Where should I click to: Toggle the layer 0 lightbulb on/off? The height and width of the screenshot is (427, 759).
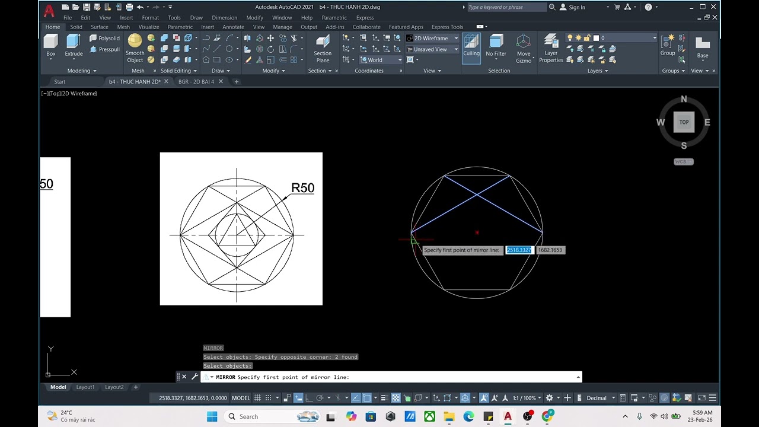pos(570,38)
